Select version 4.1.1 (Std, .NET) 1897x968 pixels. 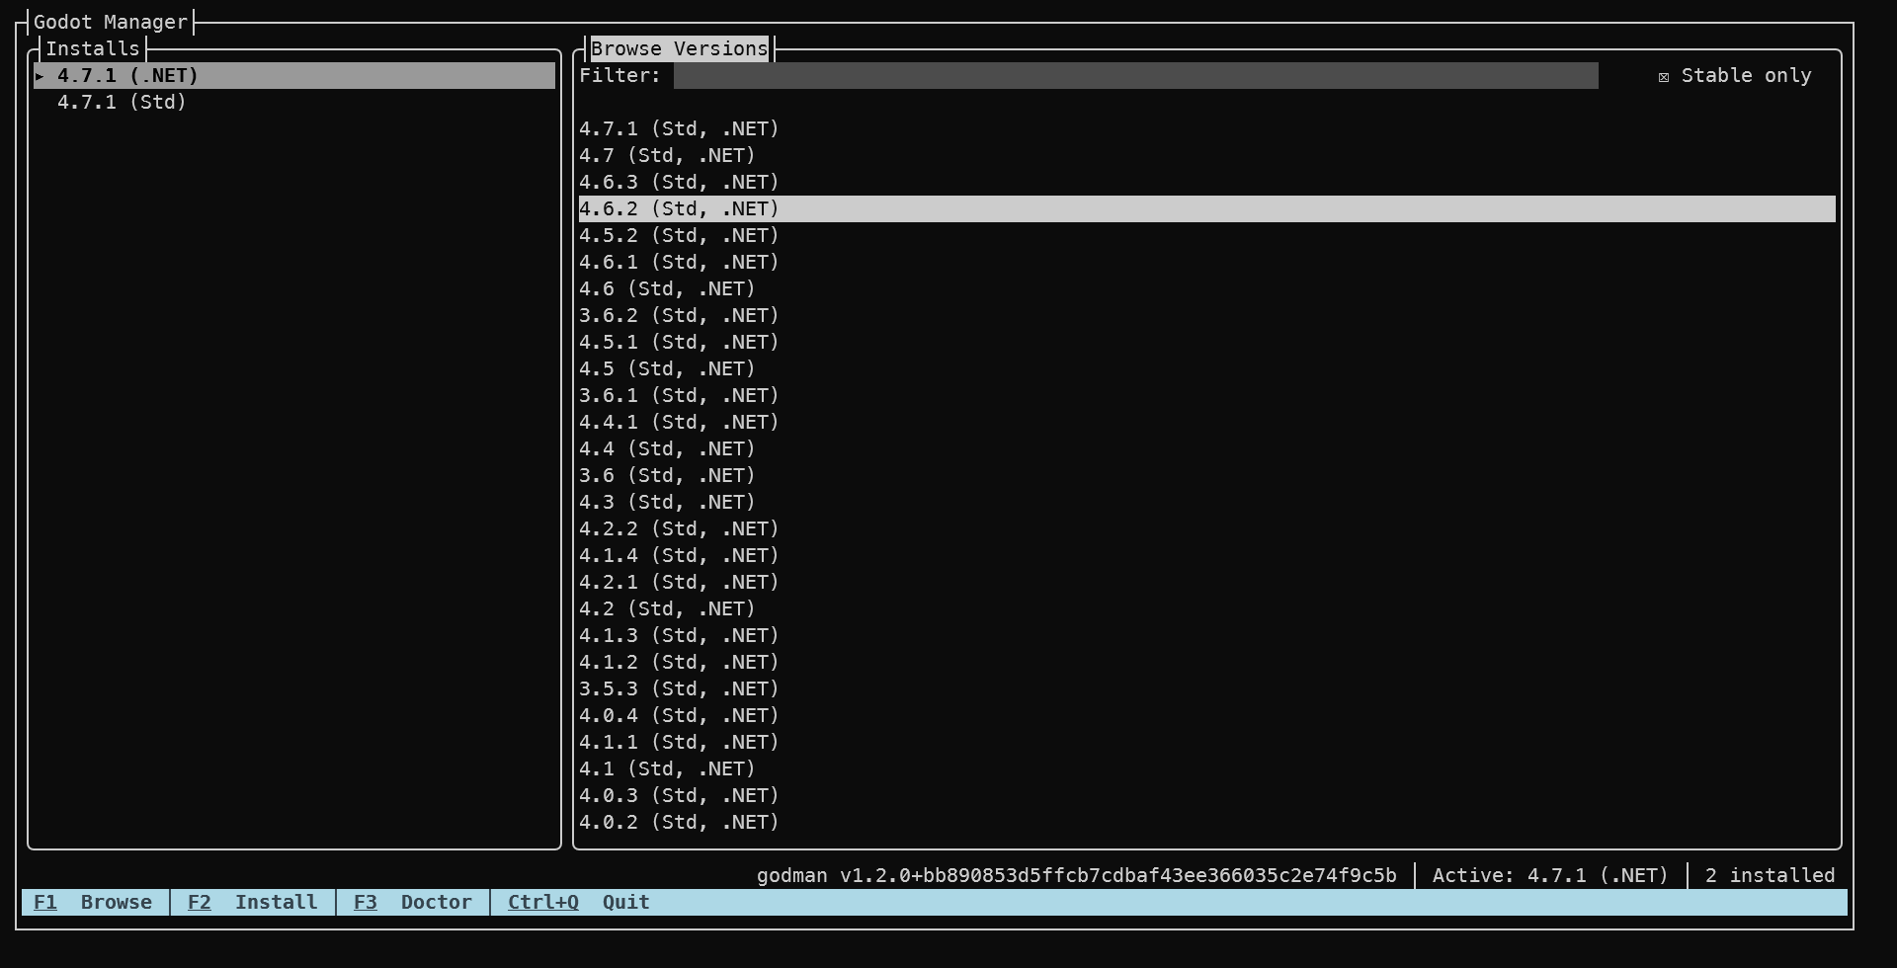[x=1206, y=743]
